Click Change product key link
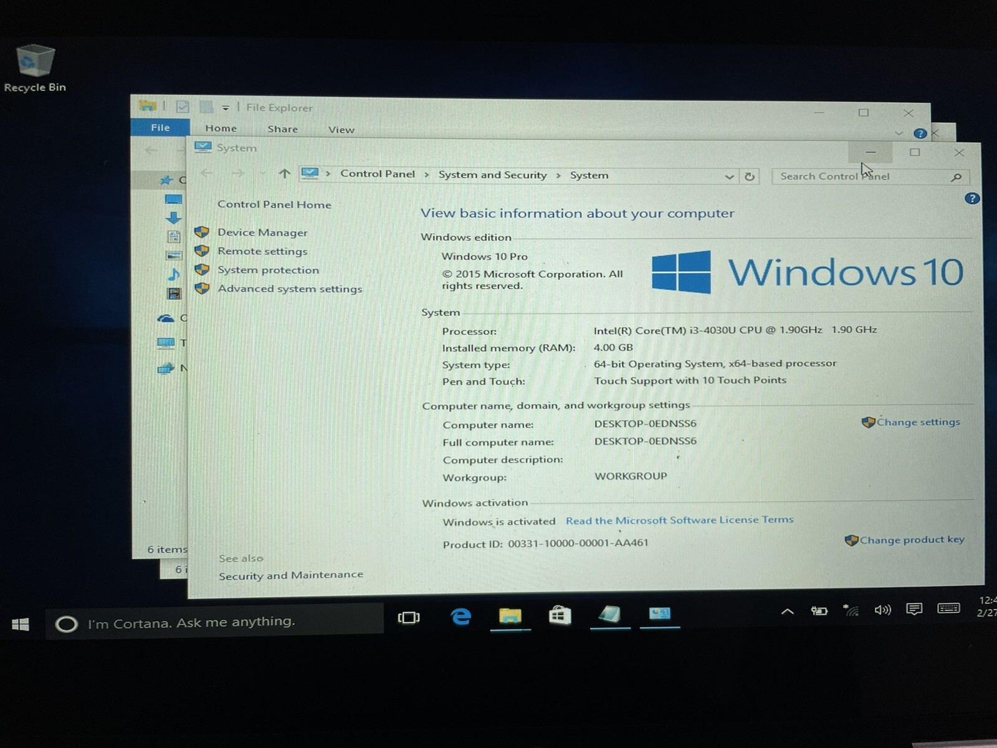Image resolution: width=997 pixels, height=748 pixels. [912, 540]
